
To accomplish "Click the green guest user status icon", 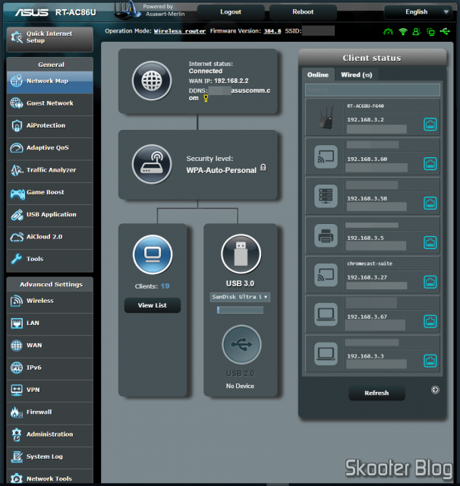I will pos(416,31).
